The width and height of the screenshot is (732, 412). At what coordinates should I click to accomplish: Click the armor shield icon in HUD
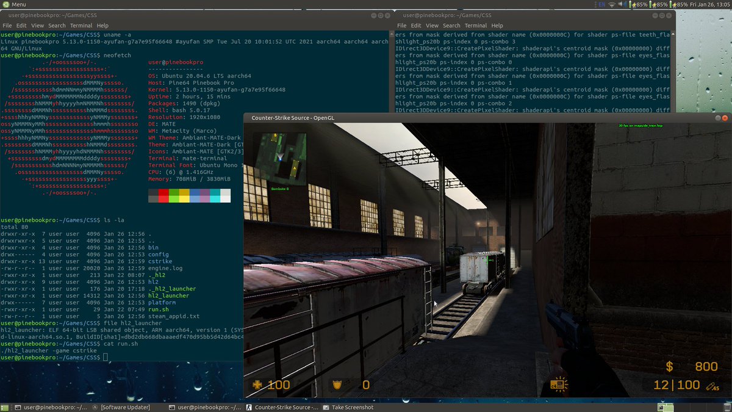click(337, 385)
